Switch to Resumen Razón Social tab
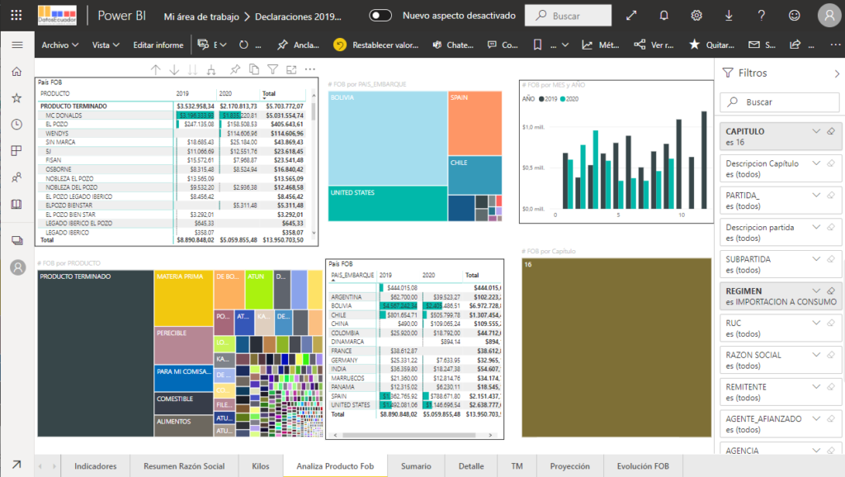The width and height of the screenshot is (845, 477). pos(184,465)
